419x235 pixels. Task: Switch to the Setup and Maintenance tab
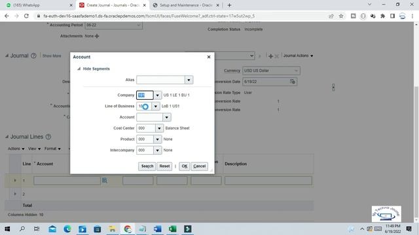pyautogui.click(x=185, y=5)
